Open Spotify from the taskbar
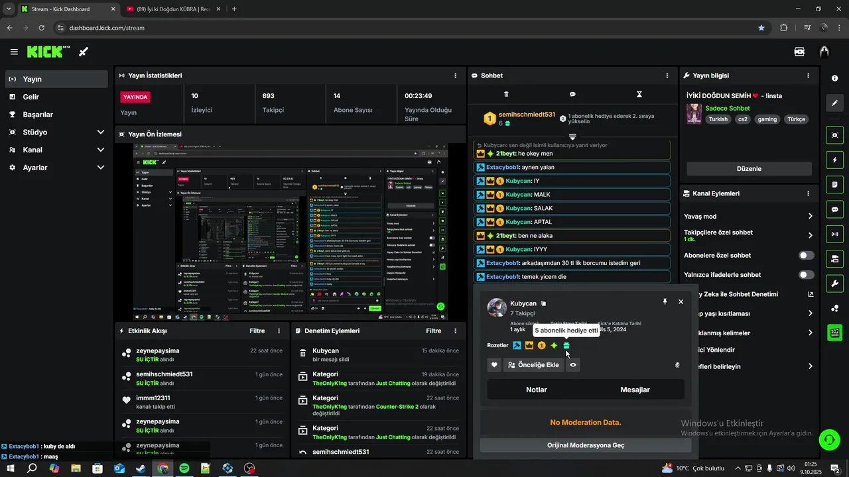Viewport: 849px width, 477px height. click(184, 468)
